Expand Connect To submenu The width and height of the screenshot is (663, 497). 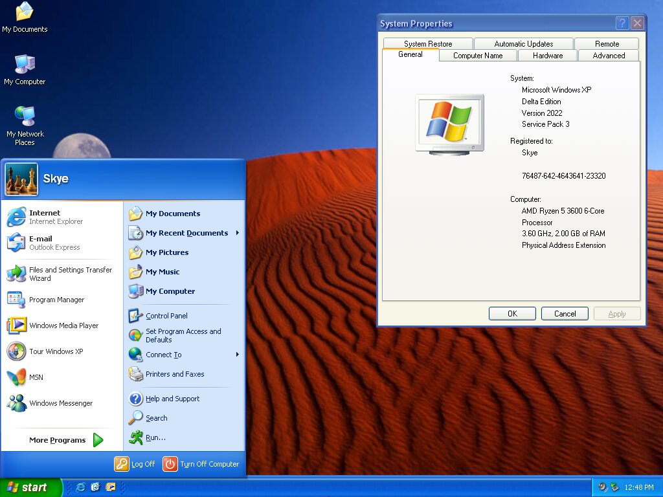pos(185,355)
